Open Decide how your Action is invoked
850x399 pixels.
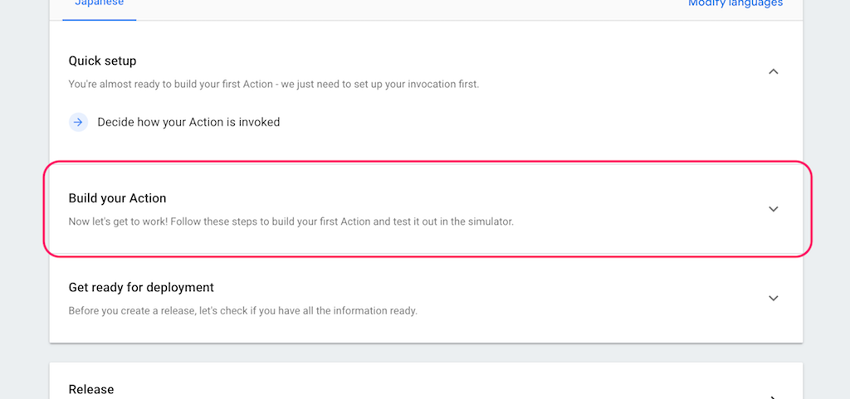(x=188, y=122)
